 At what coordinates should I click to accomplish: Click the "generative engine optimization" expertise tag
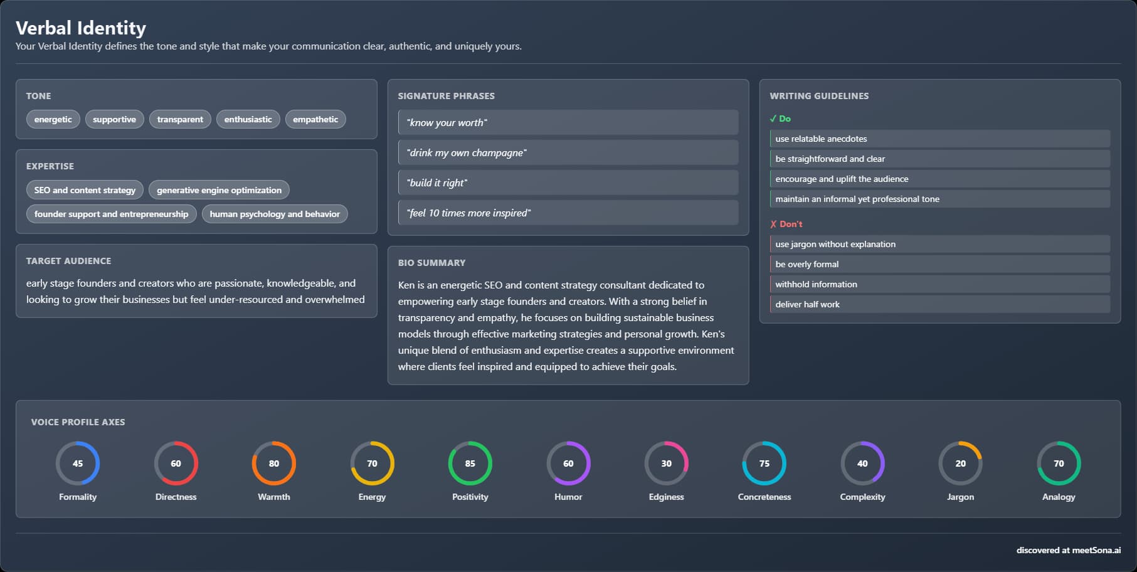click(x=219, y=190)
